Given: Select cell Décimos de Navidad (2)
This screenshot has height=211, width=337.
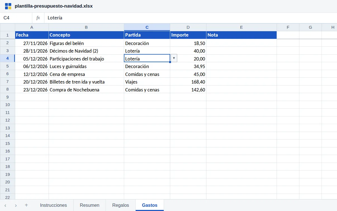Looking at the screenshot, I should 86,51.
